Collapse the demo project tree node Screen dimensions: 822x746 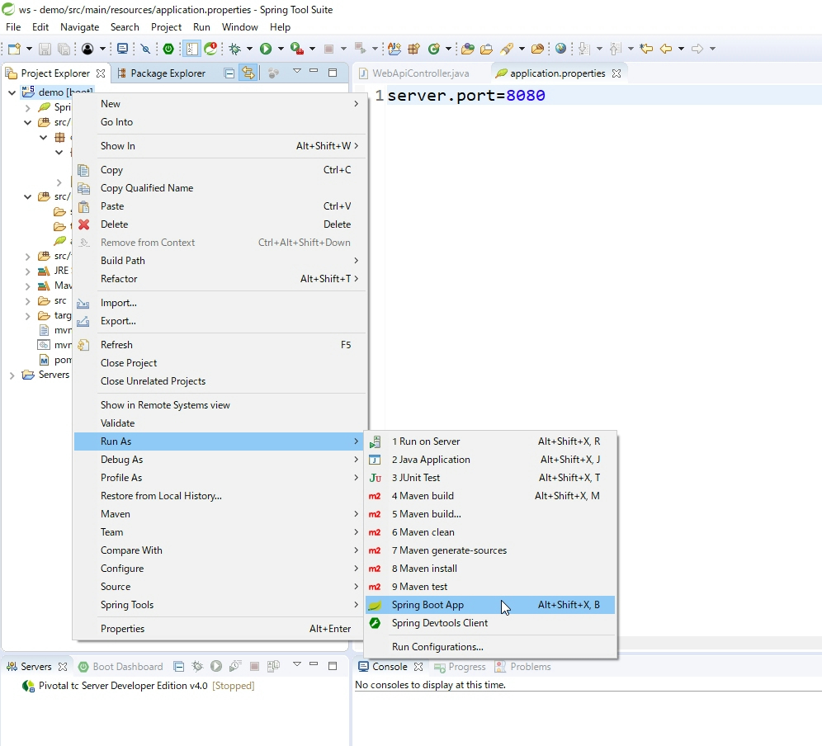[12, 92]
